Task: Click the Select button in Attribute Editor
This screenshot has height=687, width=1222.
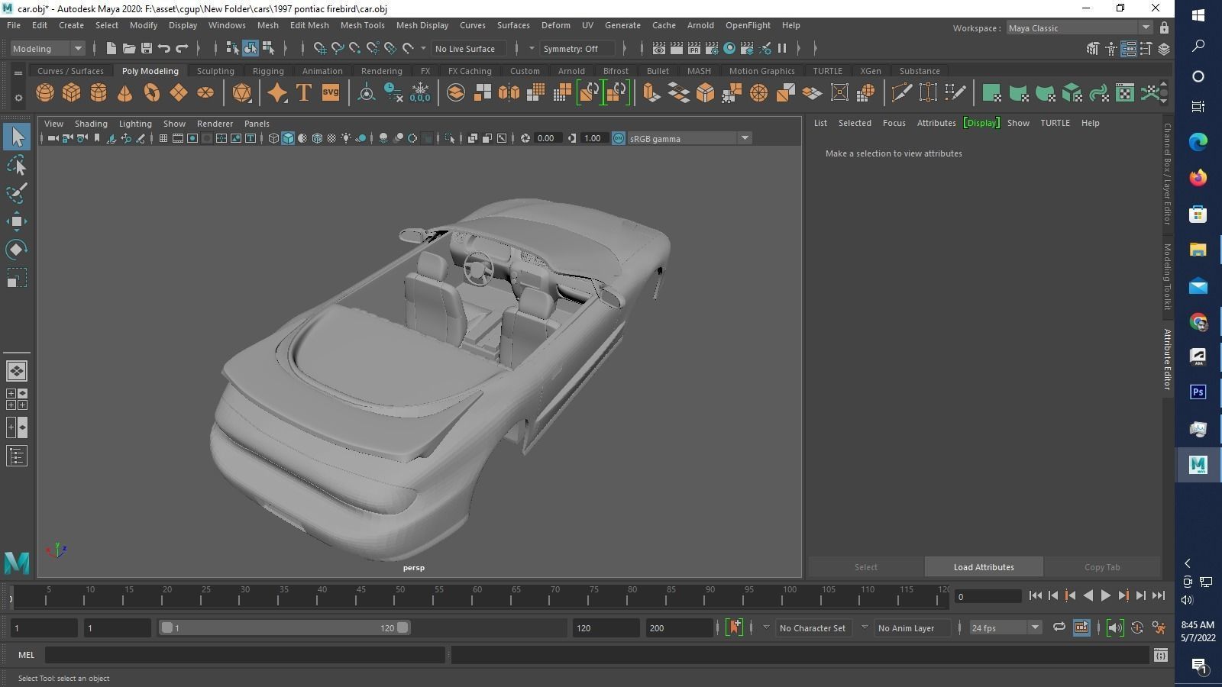Action: click(866, 567)
